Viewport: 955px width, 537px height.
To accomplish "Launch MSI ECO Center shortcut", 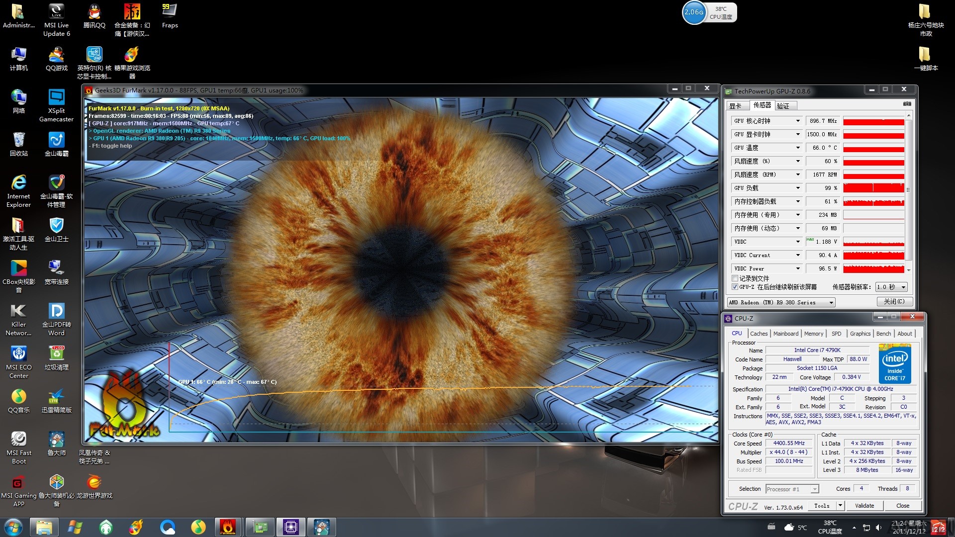I will click(x=18, y=362).
